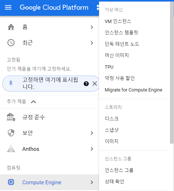Open 이미지 under 스토리지
The height and width of the screenshot is (191, 174).
click(111, 141)
